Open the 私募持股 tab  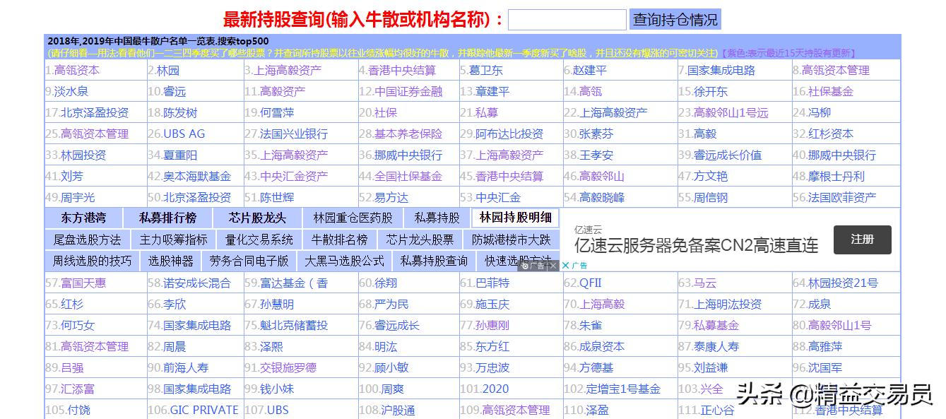click(437, 218)
